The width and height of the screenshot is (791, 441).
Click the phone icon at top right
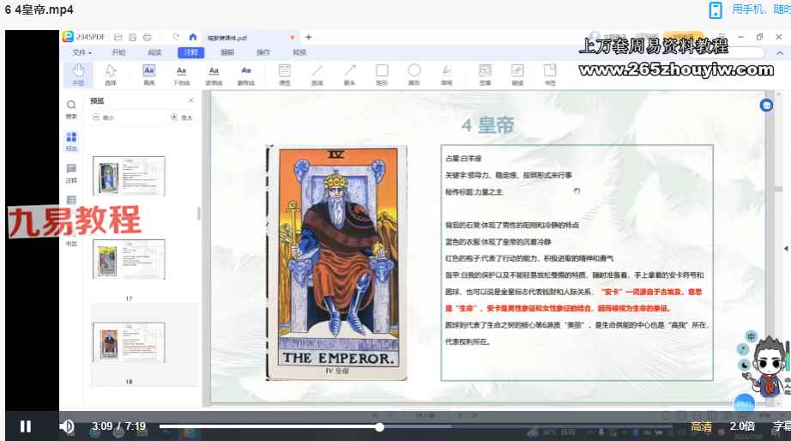716,9
